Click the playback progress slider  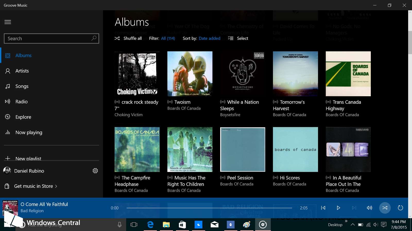tap(209, 208)
